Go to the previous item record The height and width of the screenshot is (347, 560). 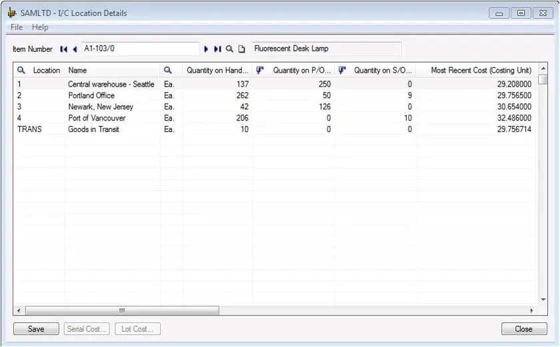pyautogui.click(x=75, y=49)
